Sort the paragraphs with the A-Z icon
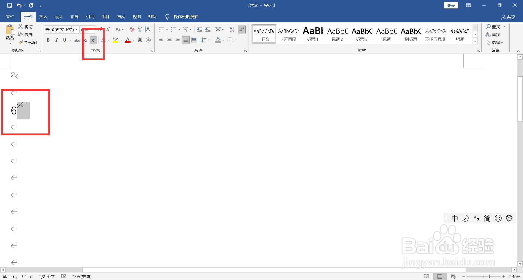Screen dimensions: 523x280 [x=232, y=29]
